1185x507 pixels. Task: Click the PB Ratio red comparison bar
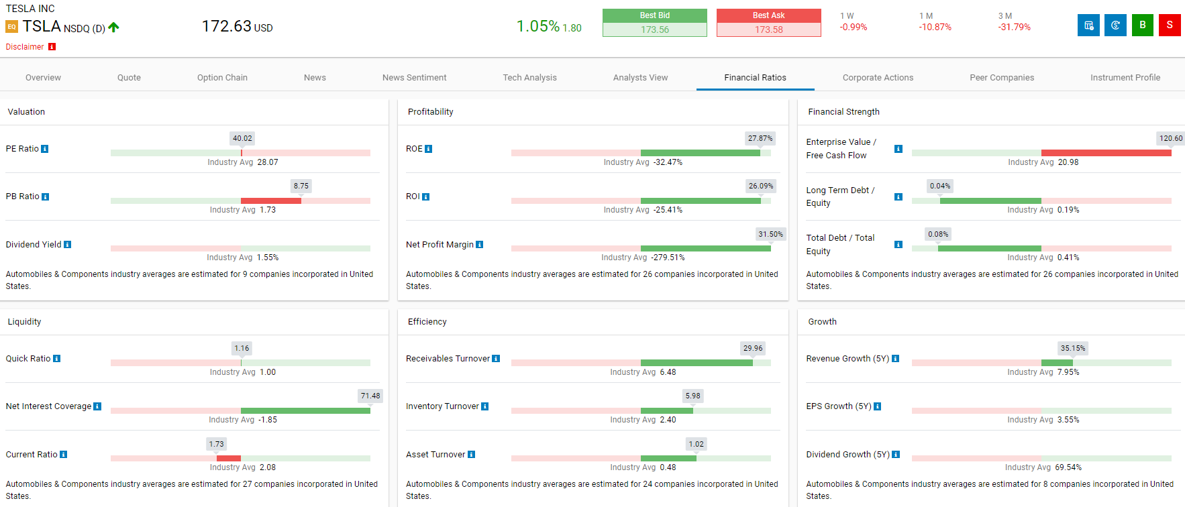coord(271,201)
